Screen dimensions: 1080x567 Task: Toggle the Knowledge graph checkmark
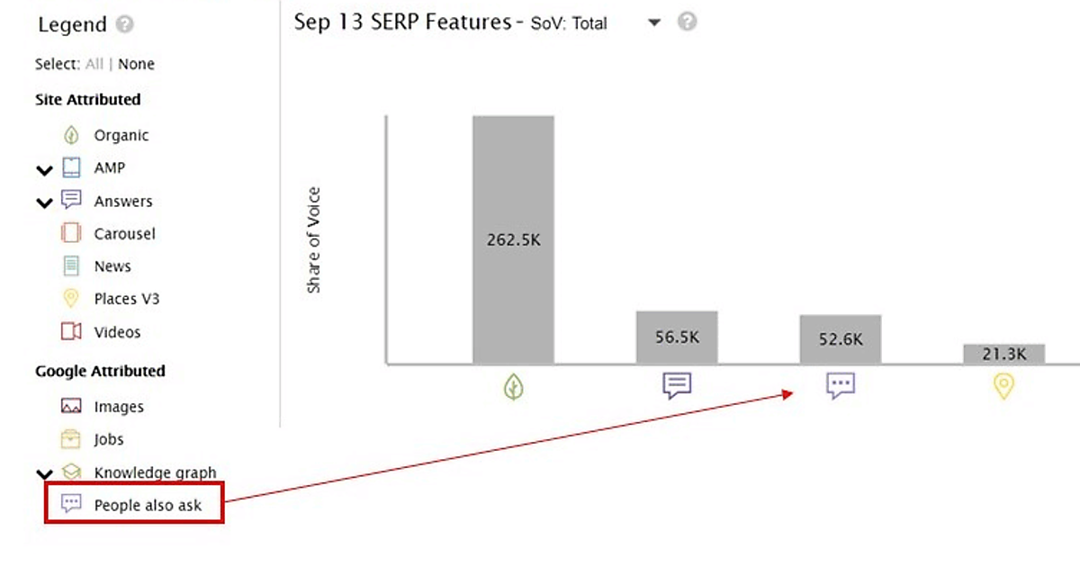pos(44,473)
